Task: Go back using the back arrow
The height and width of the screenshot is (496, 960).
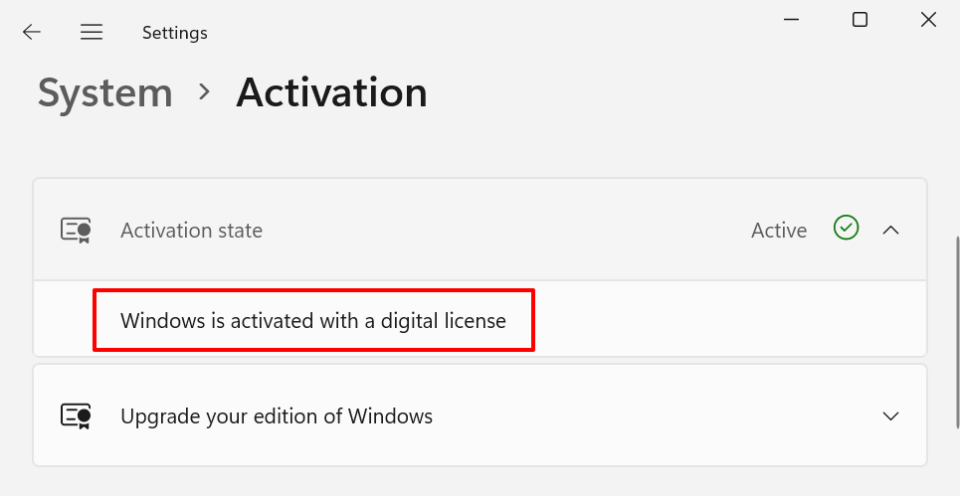Action: pos(32,32)
